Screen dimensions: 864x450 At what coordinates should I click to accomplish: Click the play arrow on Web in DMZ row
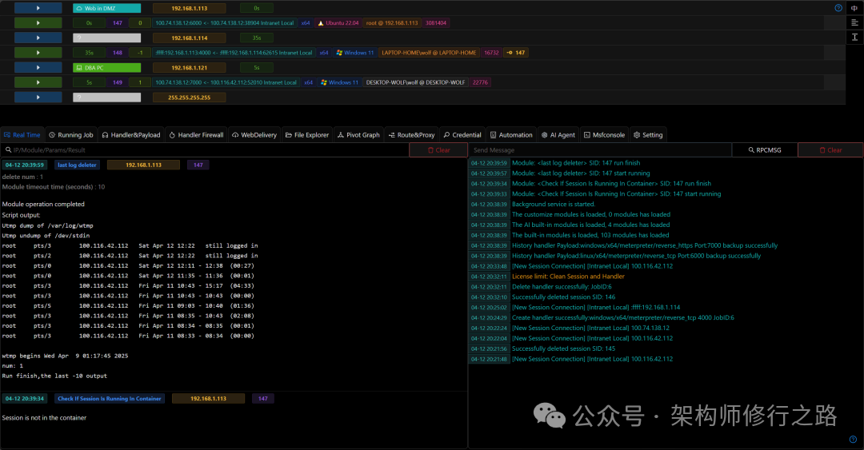[x=38, y=8]
